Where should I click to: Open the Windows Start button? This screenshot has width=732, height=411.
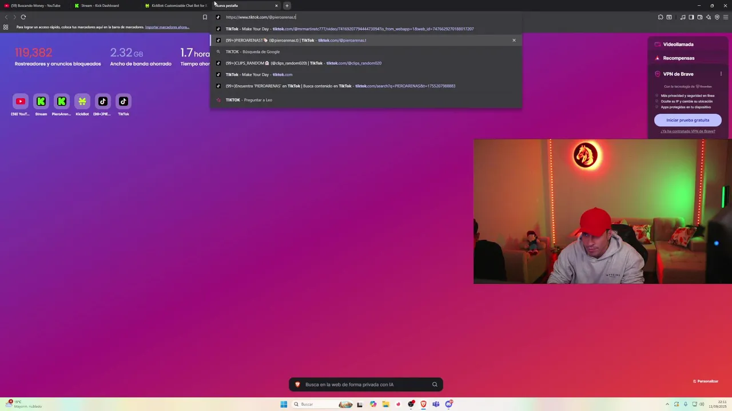[x=284, y=404]
